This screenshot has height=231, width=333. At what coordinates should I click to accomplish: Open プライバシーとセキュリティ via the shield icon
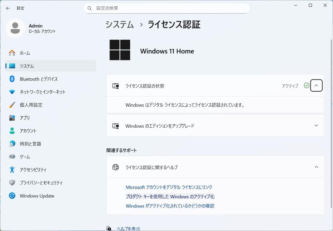(x=12, y=183)
